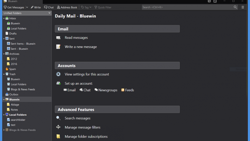Click Write a new message link
This screenshot has width=250, height=141.
[x=81, y=47]
